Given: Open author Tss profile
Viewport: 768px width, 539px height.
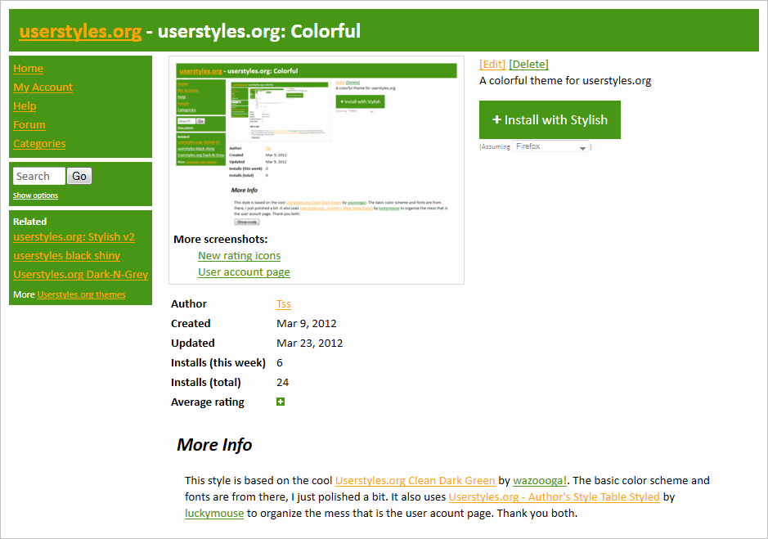Looking at the screenshot, I should pos(284,303).
